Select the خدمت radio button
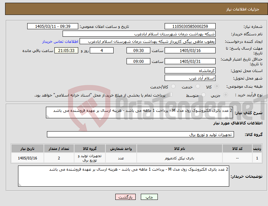The height and width of the screenshot is (206, 268). point(198,86)
